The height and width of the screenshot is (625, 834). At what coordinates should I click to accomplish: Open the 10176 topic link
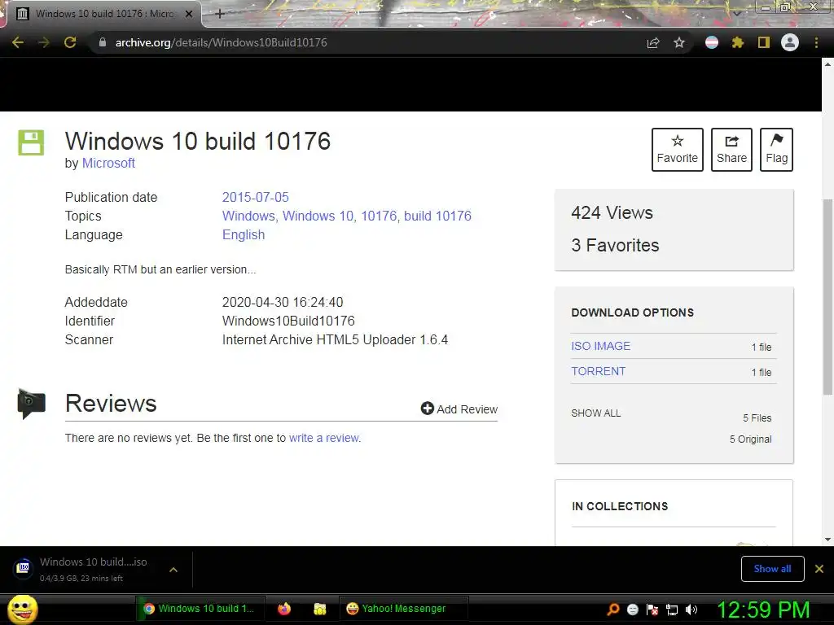[379, 216]
